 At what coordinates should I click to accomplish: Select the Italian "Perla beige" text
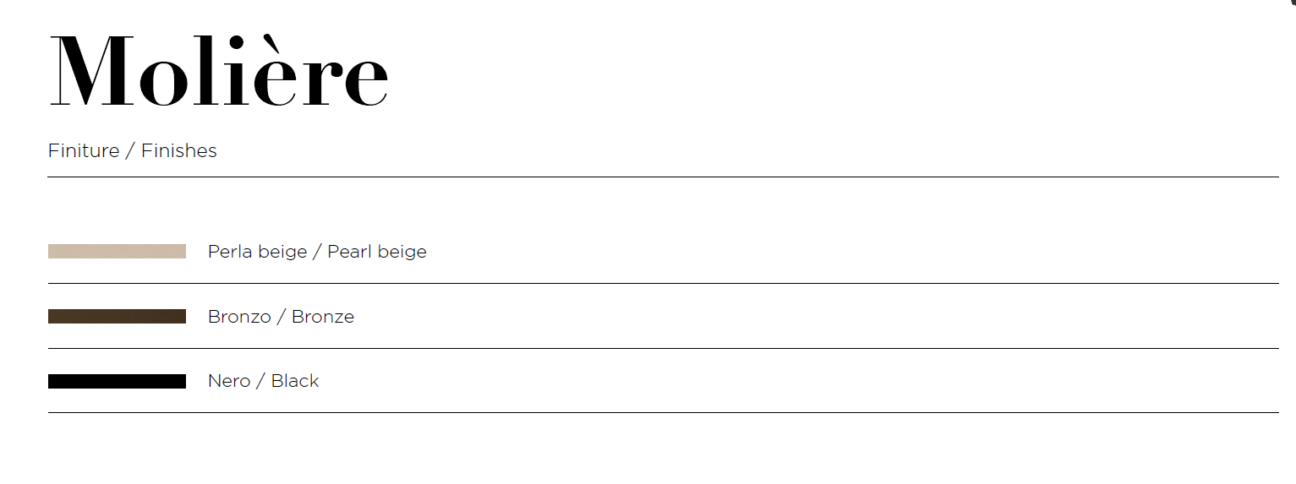pos(257,252)
